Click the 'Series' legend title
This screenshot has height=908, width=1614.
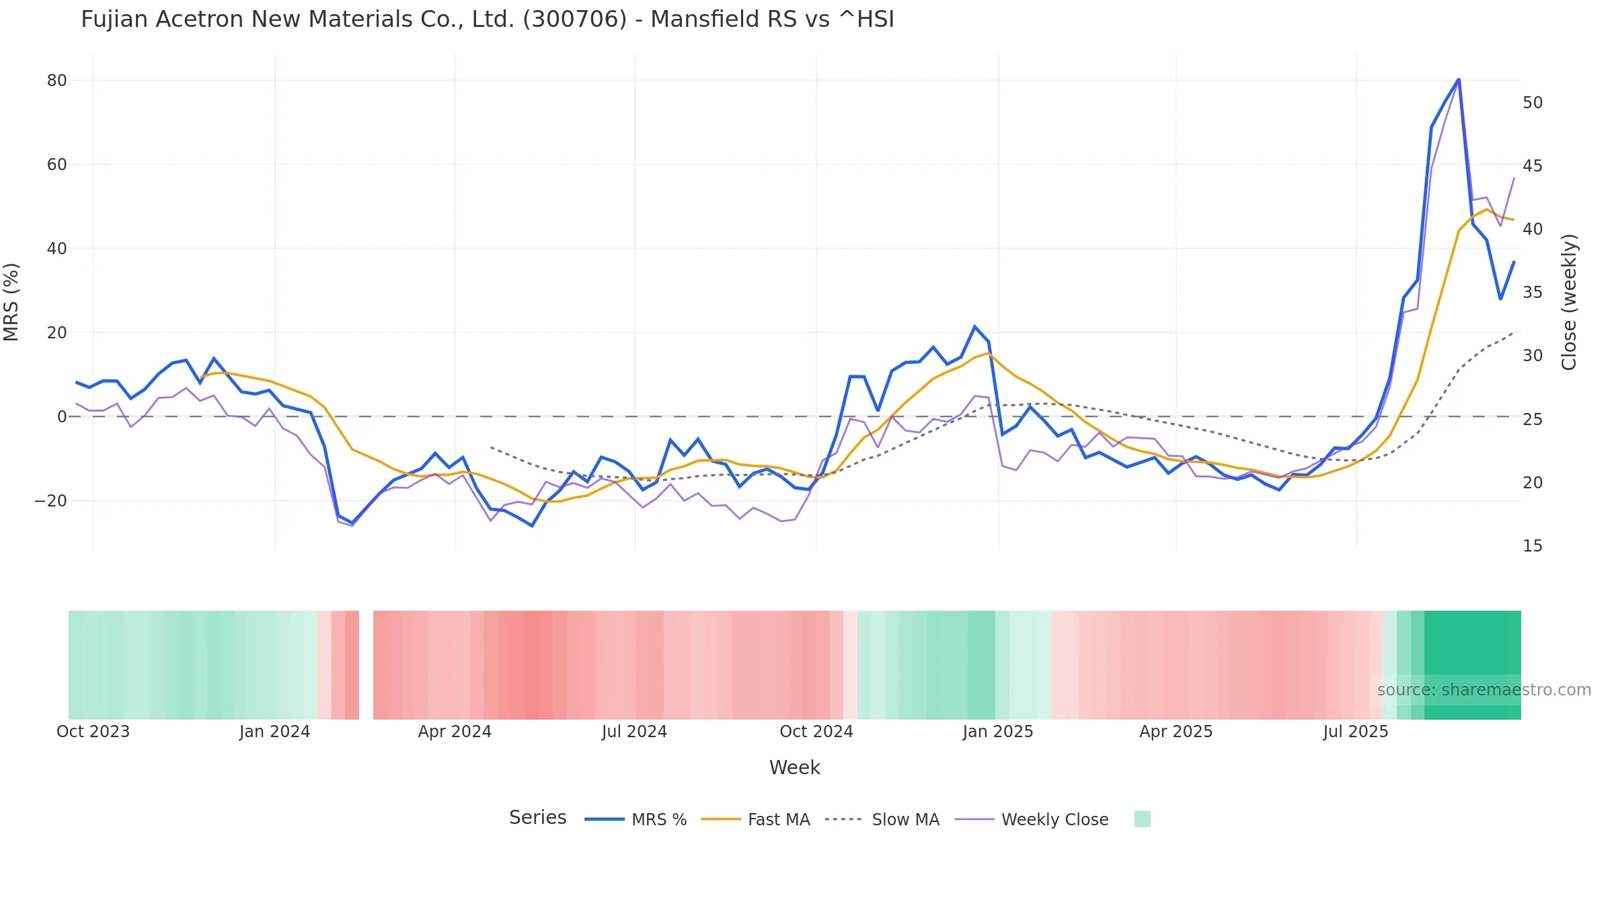tap(537, 817)
